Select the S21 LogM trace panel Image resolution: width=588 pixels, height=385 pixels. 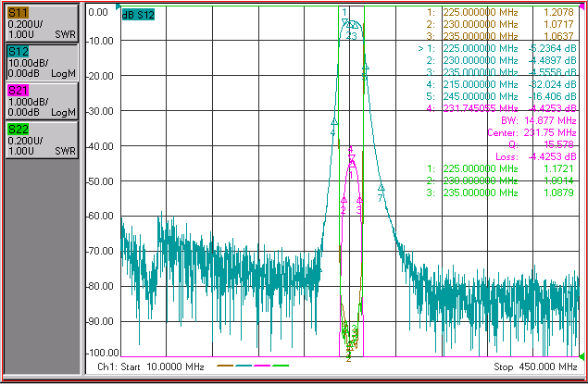tap(42, 101)
